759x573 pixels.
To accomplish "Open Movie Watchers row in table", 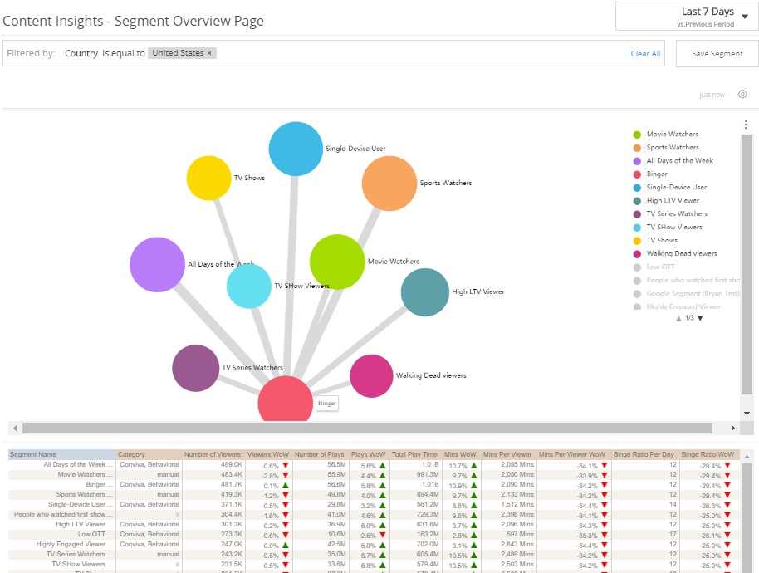I will [374, 474].
